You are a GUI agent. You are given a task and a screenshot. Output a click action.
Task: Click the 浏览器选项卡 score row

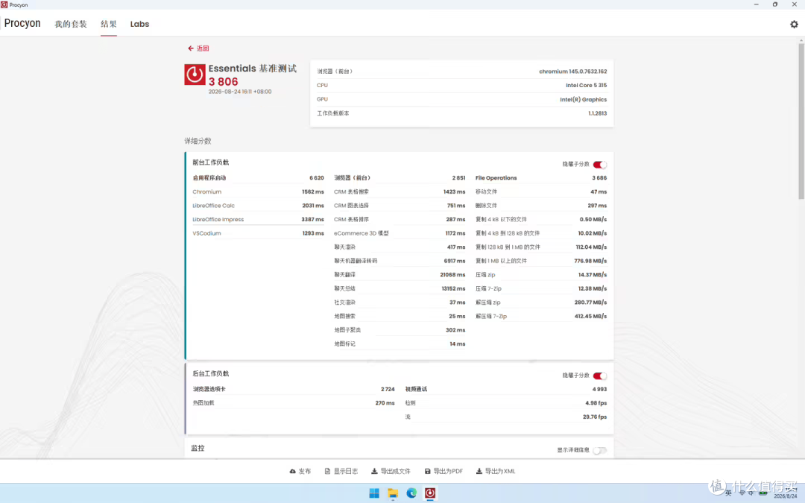point(294,390)
